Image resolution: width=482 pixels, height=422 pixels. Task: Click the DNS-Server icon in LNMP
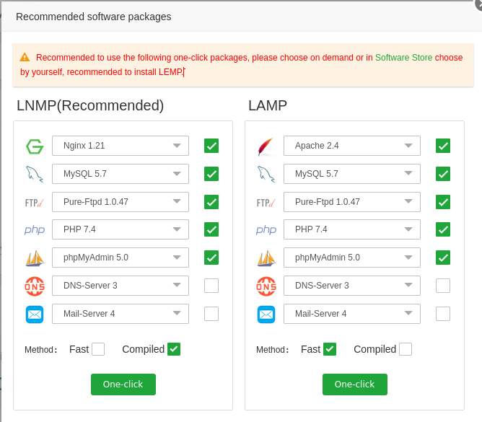click(35, 286)
